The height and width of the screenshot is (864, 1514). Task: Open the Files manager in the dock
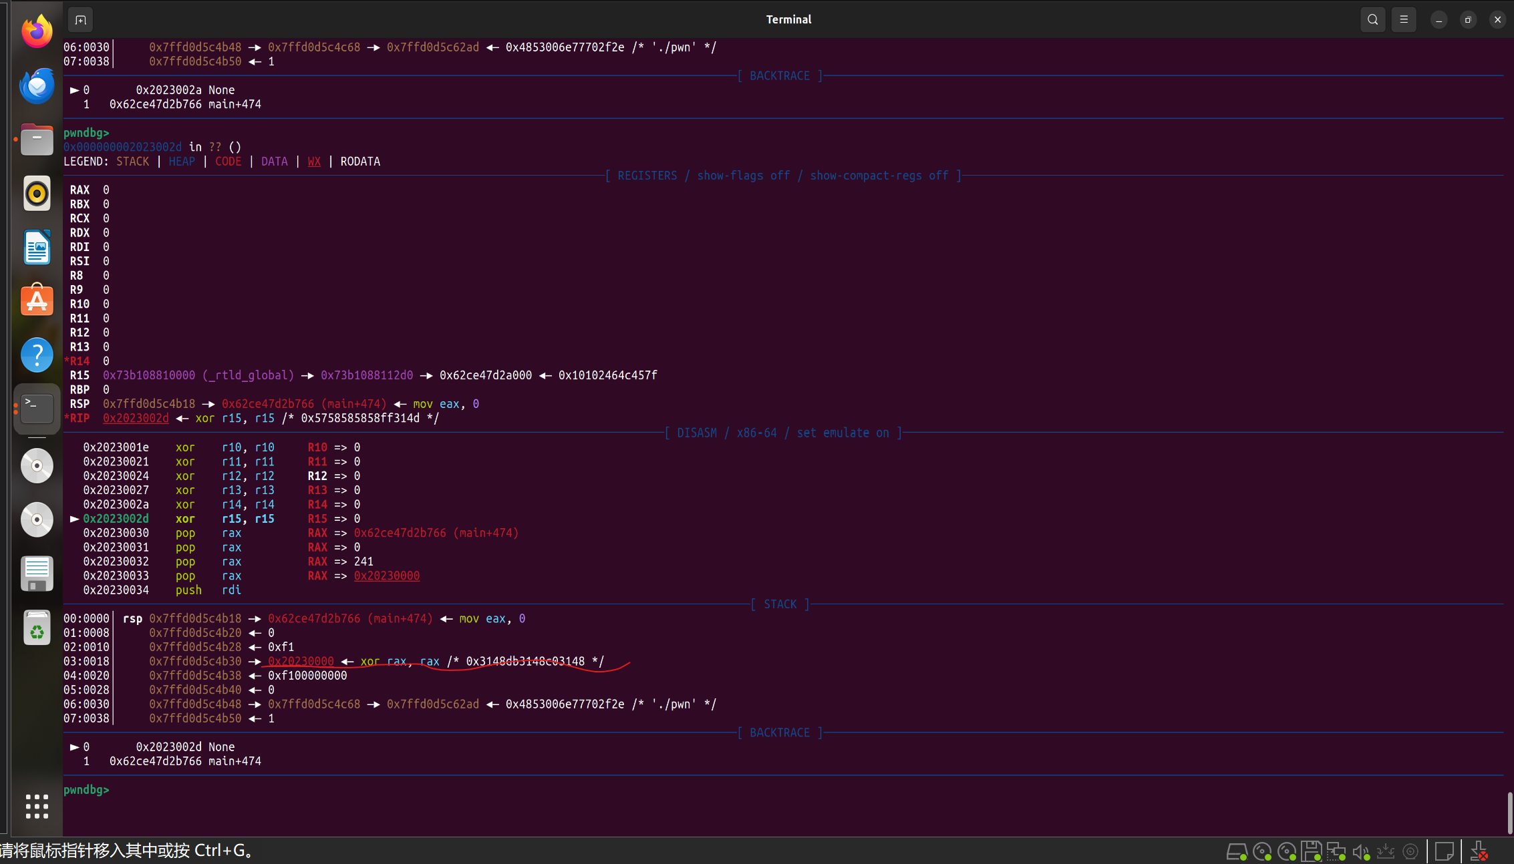(x=37, y=139)
